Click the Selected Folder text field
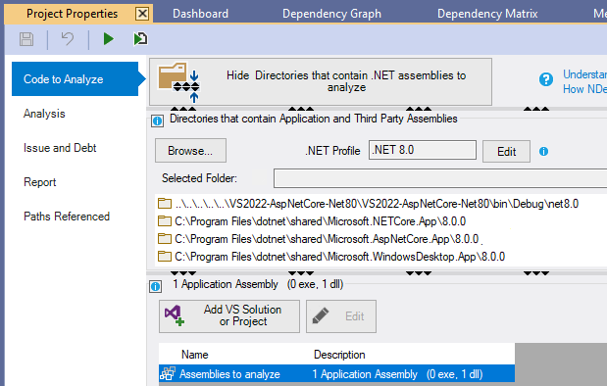The image size is (607, 386). pos(440,178)
